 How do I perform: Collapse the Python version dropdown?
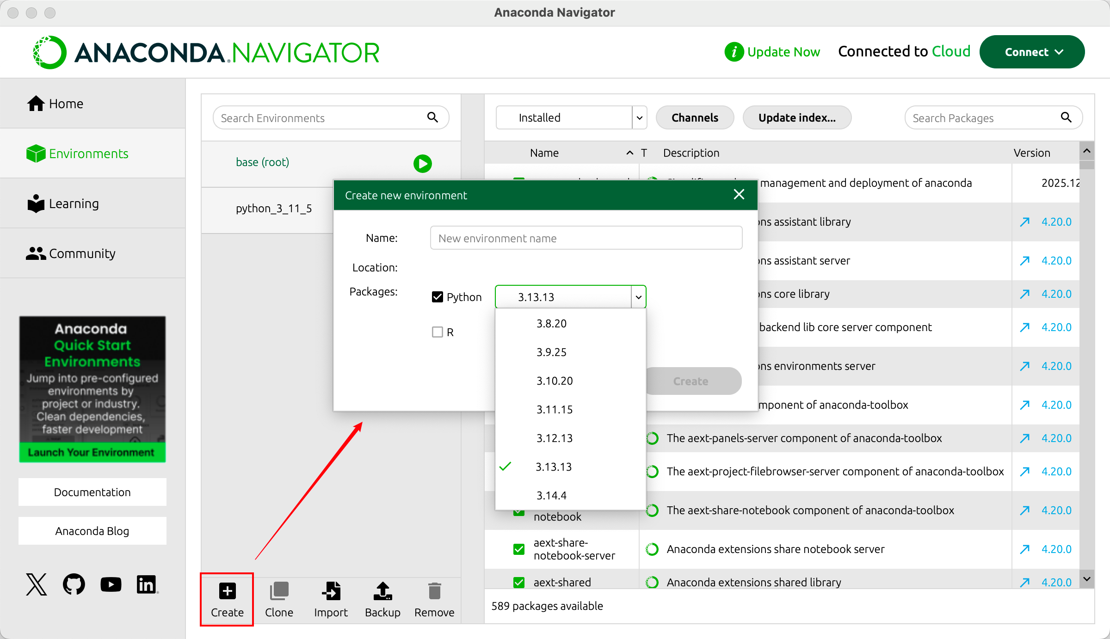[x=639, y=297]
